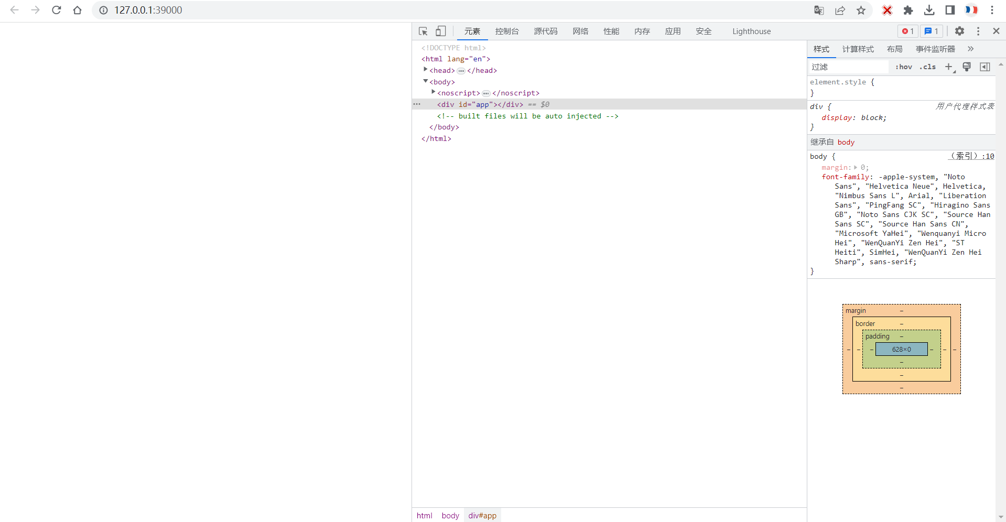Viewport: 1006px width, 522px height.
Task: Toggle the .cls element classes editor
Action: (927, 67)
